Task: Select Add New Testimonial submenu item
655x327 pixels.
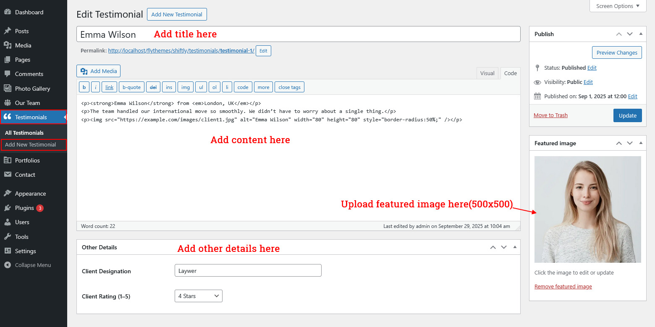Action: (x=31, y=144)
